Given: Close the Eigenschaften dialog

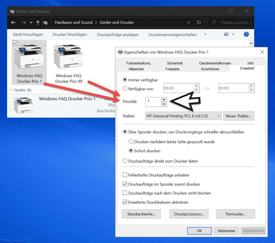Looking at the screenshot, I should click(x=262, y=52).
